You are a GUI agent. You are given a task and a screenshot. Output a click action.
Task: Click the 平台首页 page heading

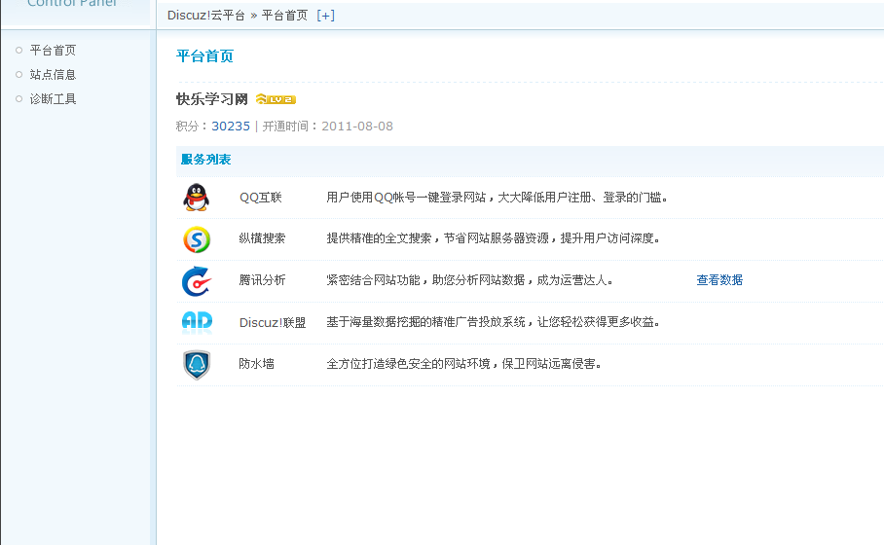click(204, 55)
